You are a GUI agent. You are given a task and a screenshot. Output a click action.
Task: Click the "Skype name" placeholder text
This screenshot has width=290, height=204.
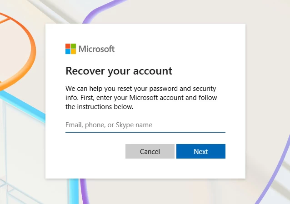pos(140,125)
